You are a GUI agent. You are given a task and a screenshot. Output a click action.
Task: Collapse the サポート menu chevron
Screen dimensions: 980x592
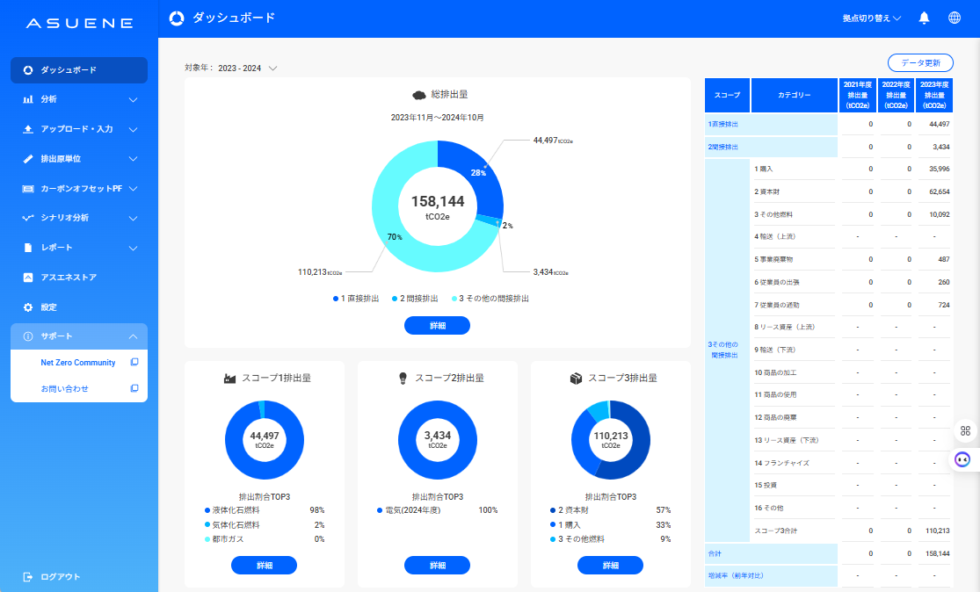[133, 336]
